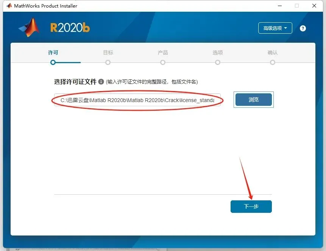Expand the 高级选项 dropdown

(x=275, y=28)
